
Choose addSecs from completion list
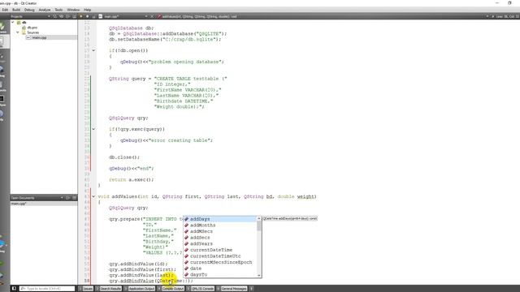point(220,238)
